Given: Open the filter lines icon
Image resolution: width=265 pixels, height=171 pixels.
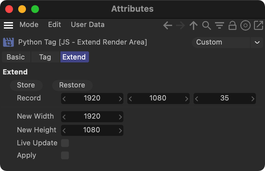Looking at the screenshot, I should [220, 25].
